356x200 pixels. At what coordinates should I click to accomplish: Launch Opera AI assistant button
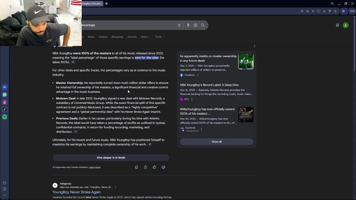click(x=352, y=11)
